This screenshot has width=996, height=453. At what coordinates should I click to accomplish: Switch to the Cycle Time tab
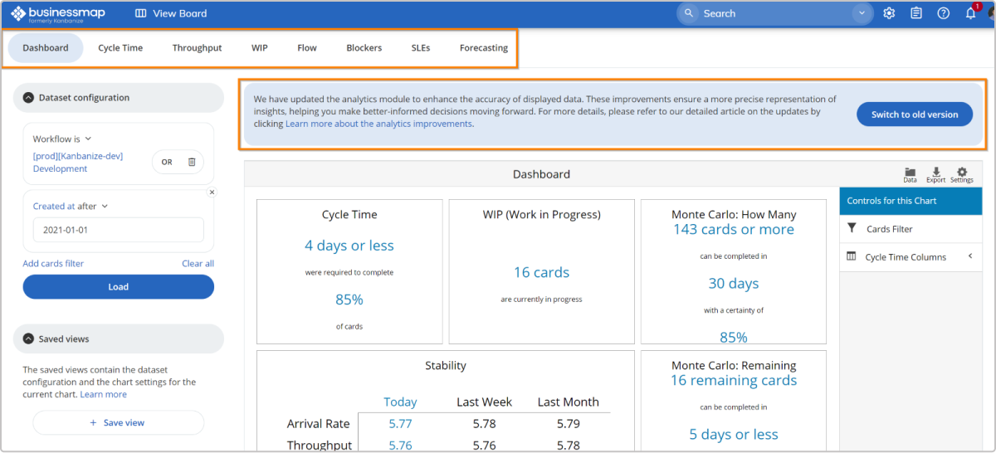click(120, 48)
